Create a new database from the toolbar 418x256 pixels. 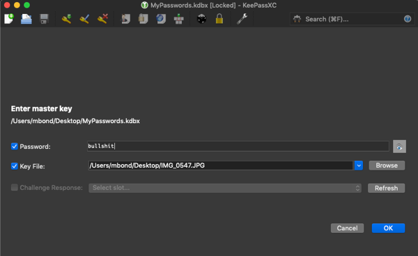click(9, 19)
